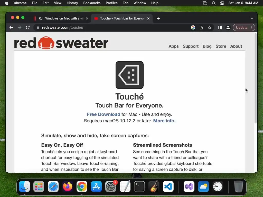Go back using the browser back arrow
Image resolution: width=263 pixels, height=197 pixels.
click(x=11, y=27)
